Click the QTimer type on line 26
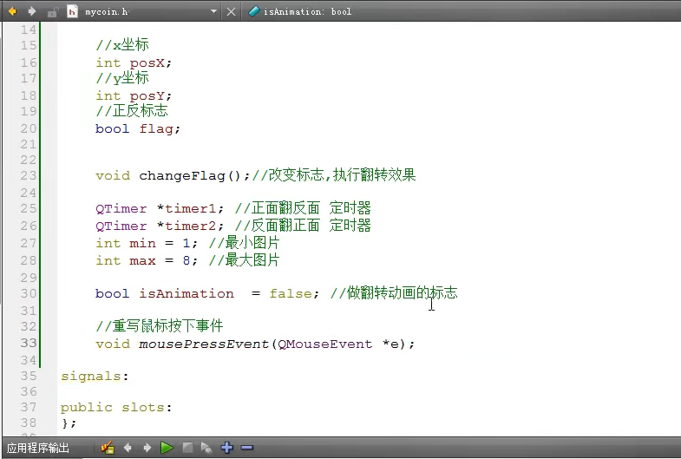The height and width of the screenshot is (459, 681). click(121, 226)
